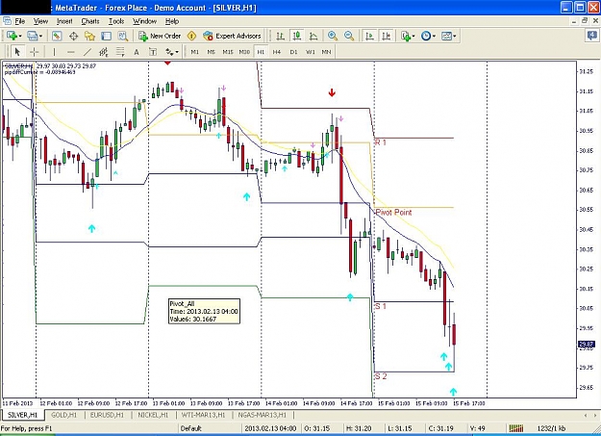Switch to the NICKEL,H1 chart tab

tap(153, 415)
